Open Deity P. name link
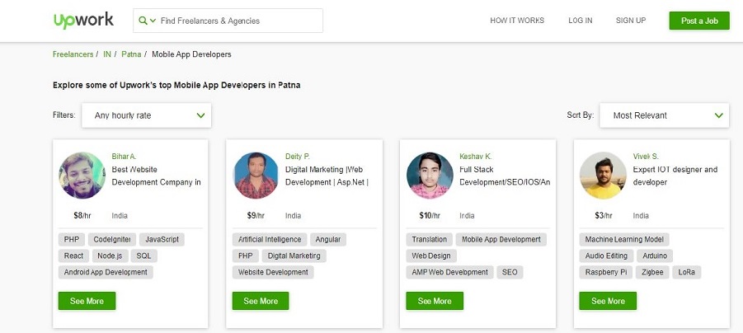The width and height of the screenshot is (743, 333). pos(298,157)
